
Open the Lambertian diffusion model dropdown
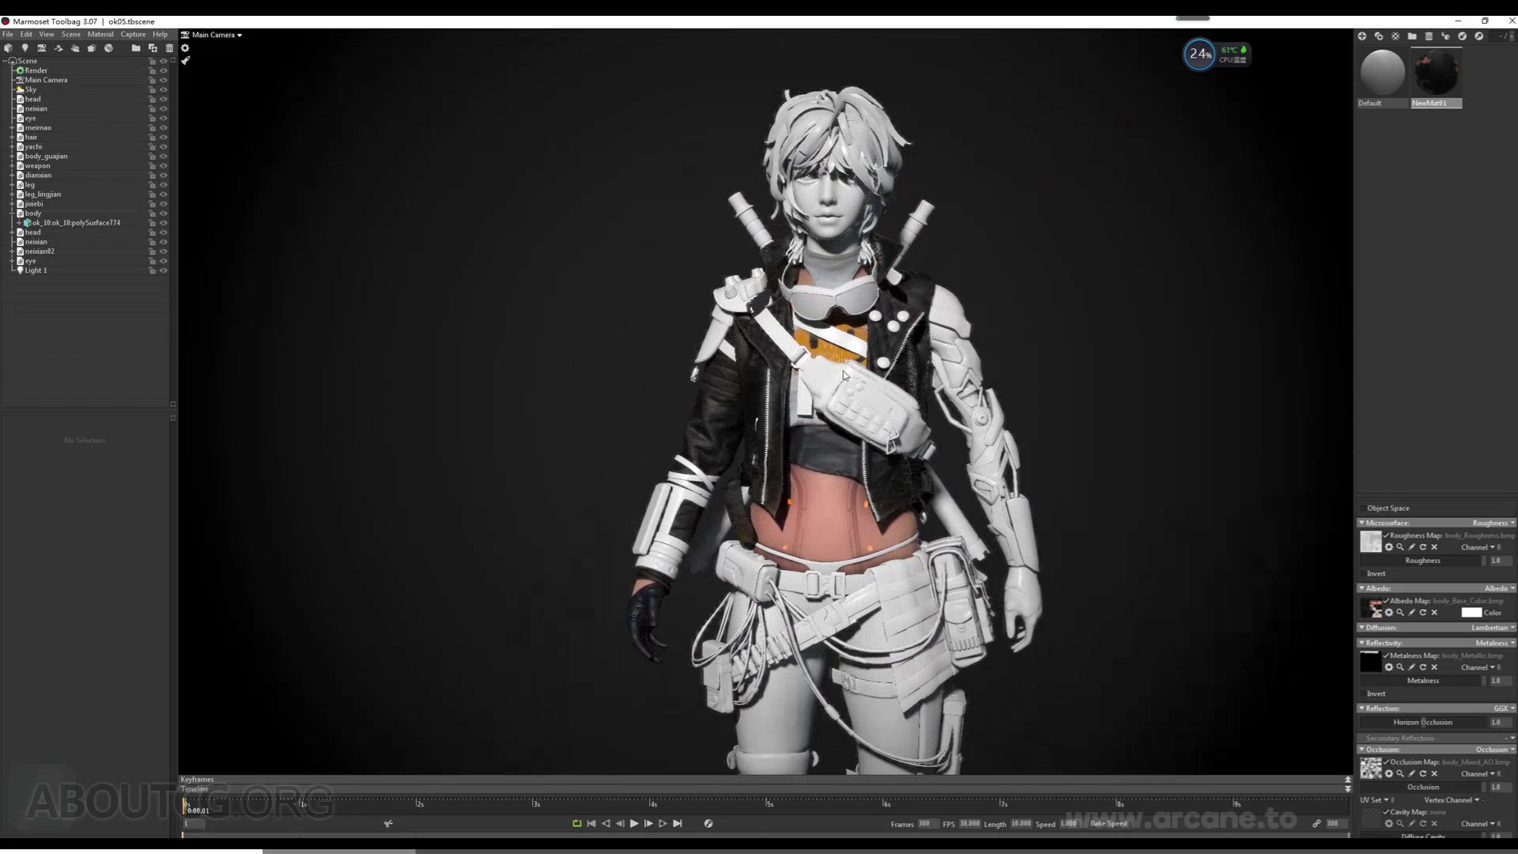click(1493, 628)
